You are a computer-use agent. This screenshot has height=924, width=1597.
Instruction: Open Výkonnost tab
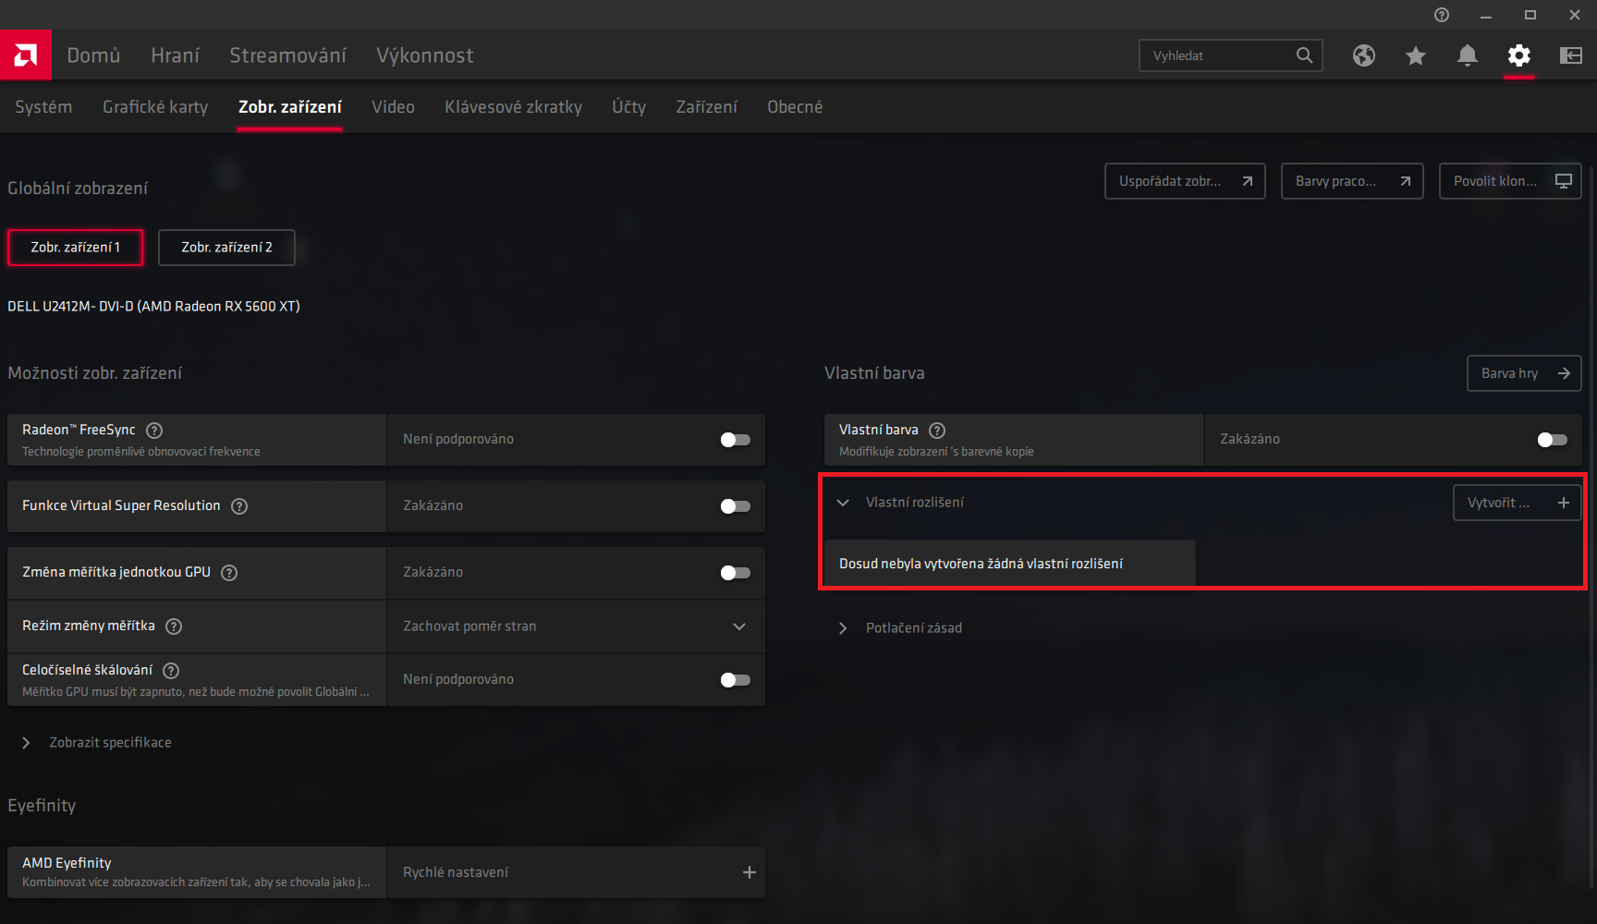tap(424, 55)
